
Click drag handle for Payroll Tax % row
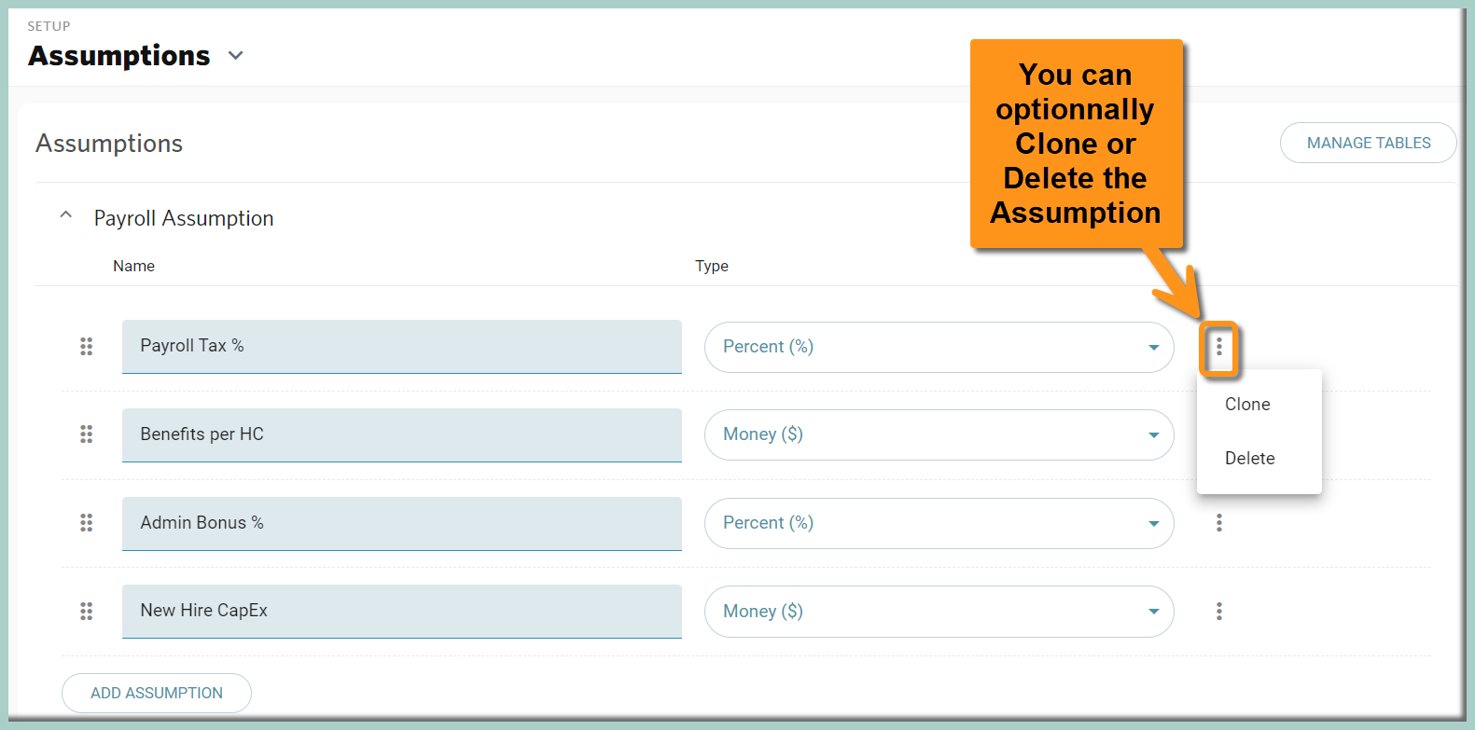pyautogui.click(x=86, y=347)
